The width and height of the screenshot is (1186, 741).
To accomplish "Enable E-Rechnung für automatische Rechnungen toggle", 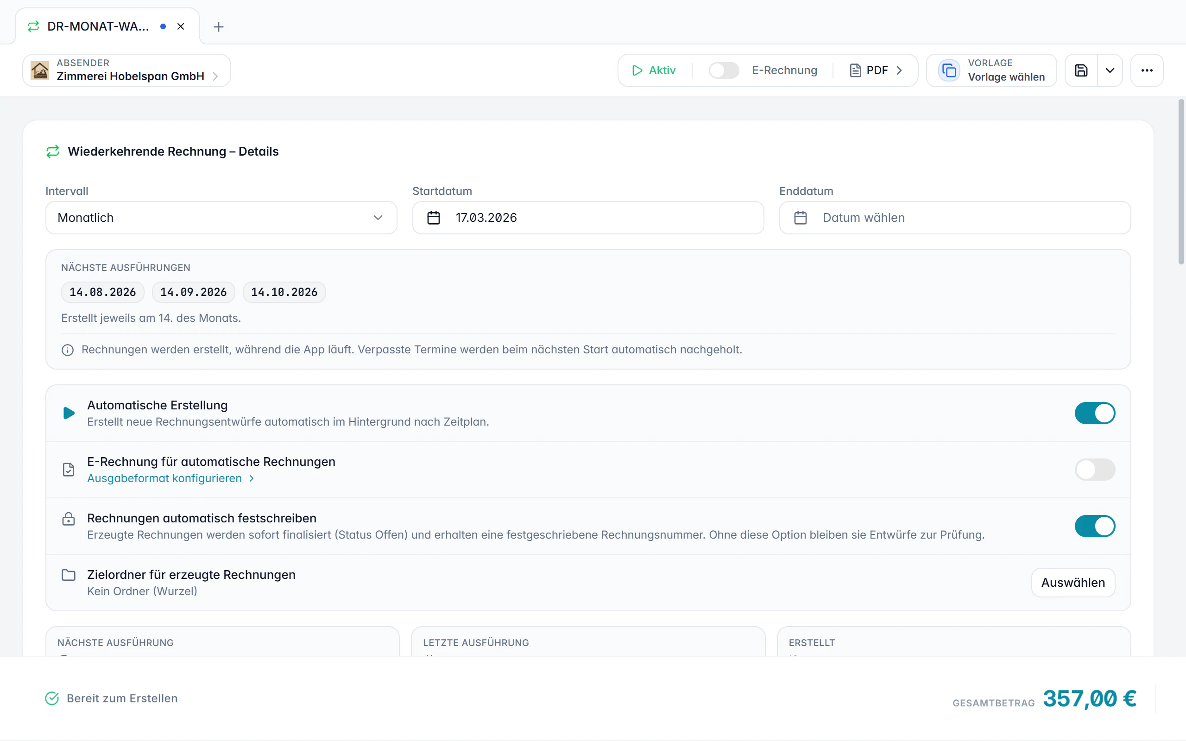I will (1095, 470).
